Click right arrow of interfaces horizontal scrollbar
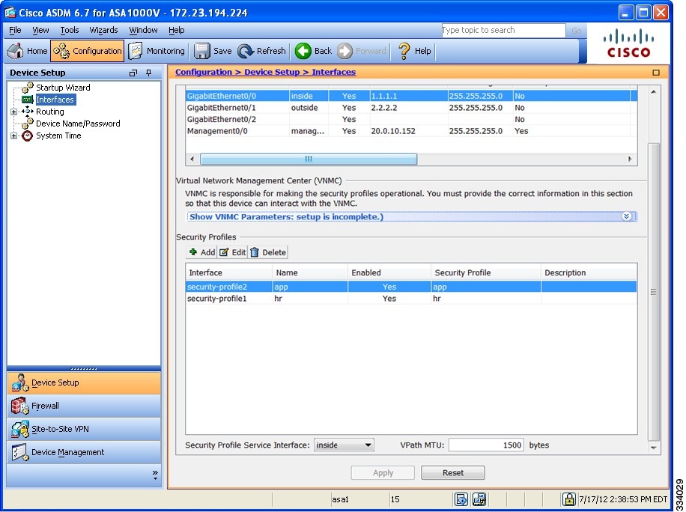 click(x=630, y=159)
